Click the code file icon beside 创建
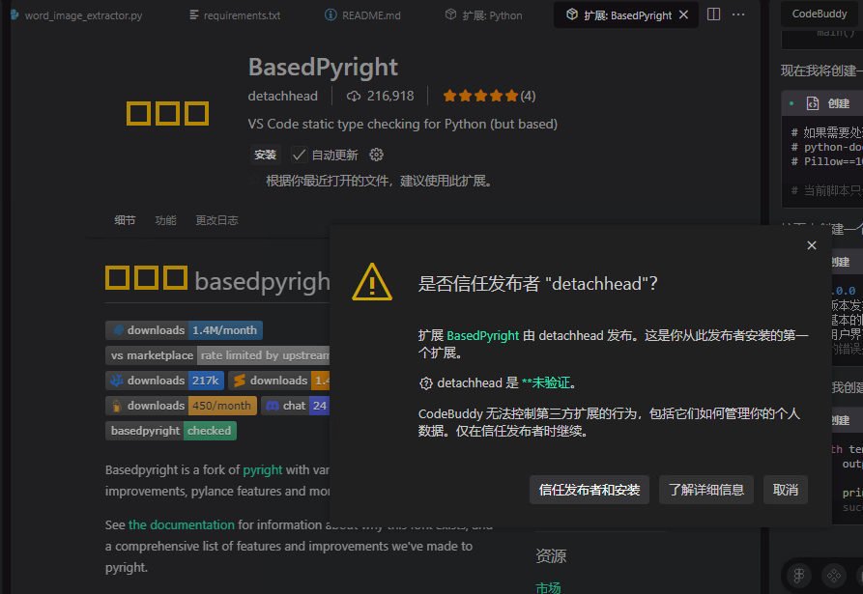 click(813, 103)
